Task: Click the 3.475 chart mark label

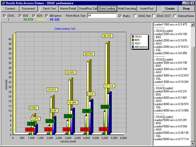Action: pyautogui.click(x=35, y=119)
